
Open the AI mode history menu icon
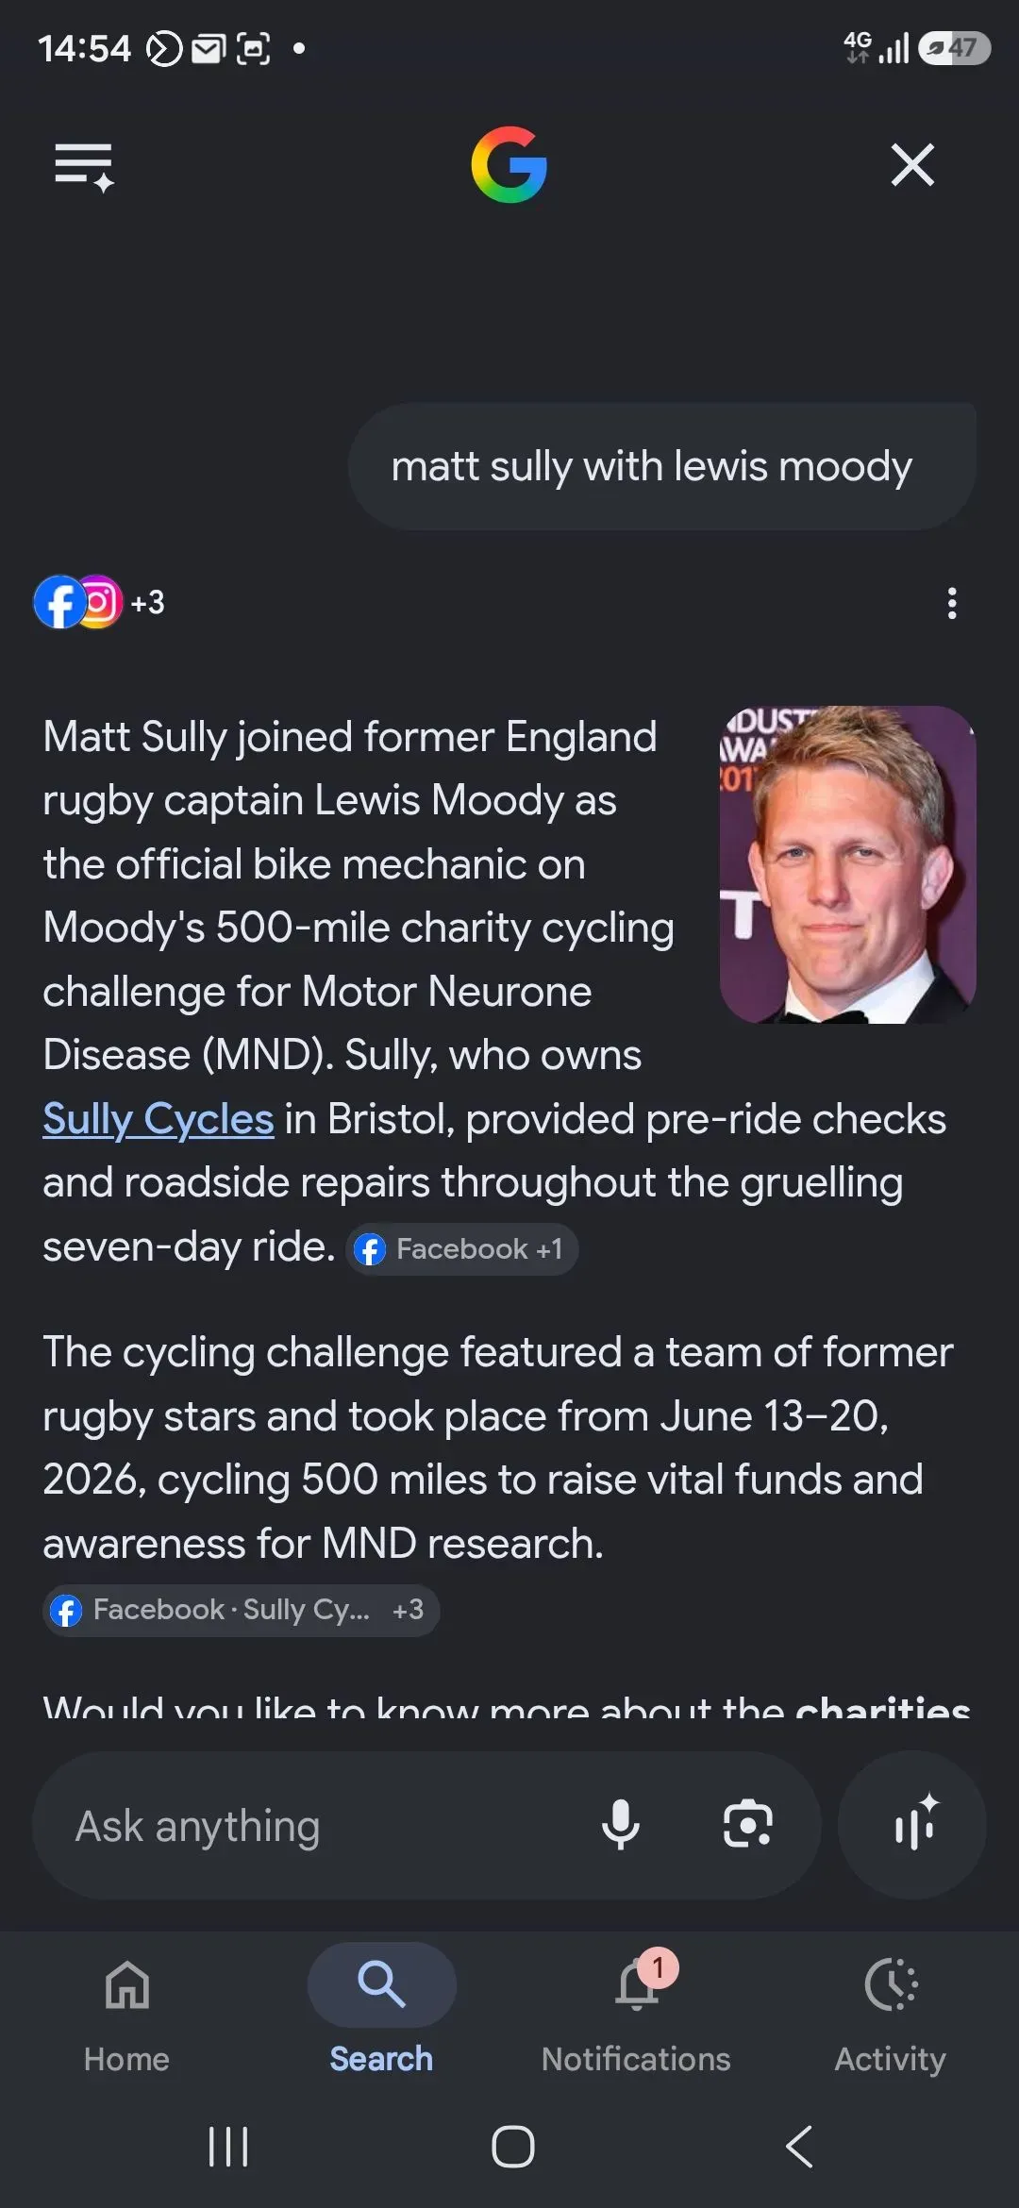point(84,167)
